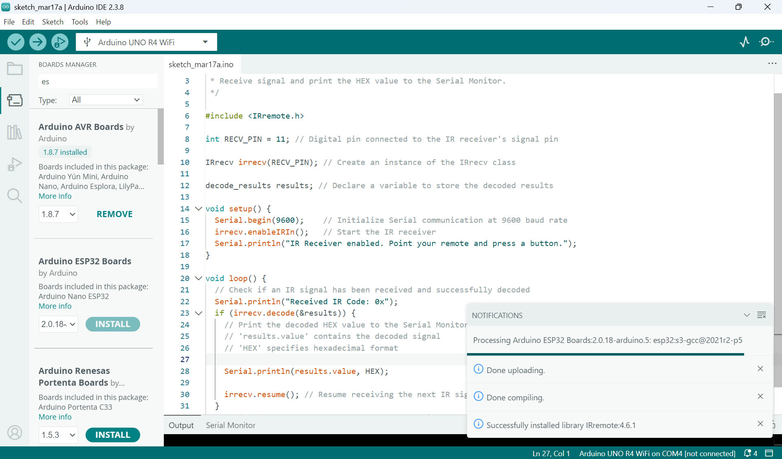Click line number 27 in the gutter
Image resolution: width=782 pixels, height=459 pixels.
[185, 360]
